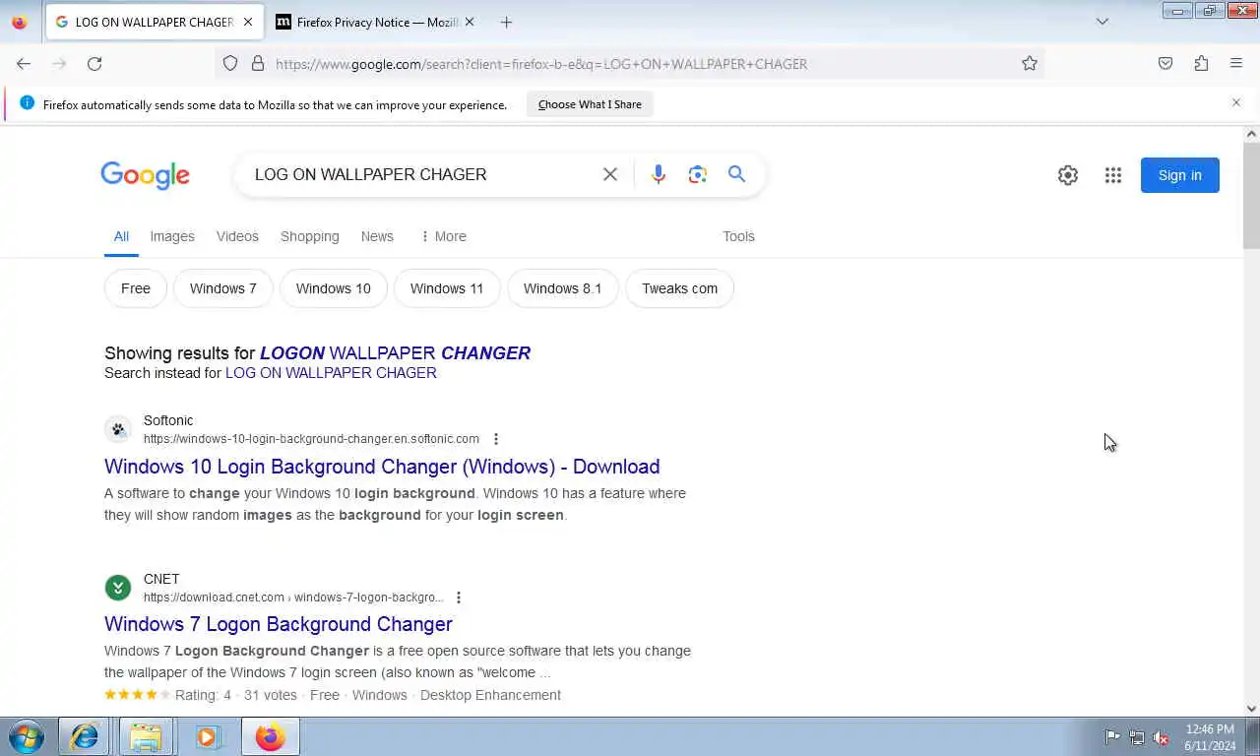
Task: Reload the current page
Action: point(94,63)
